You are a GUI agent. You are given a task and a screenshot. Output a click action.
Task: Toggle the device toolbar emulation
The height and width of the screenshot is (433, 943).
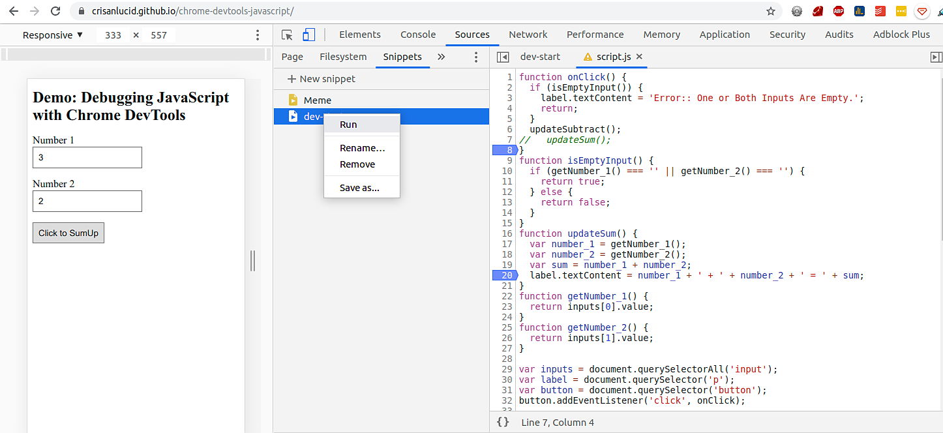308,34
